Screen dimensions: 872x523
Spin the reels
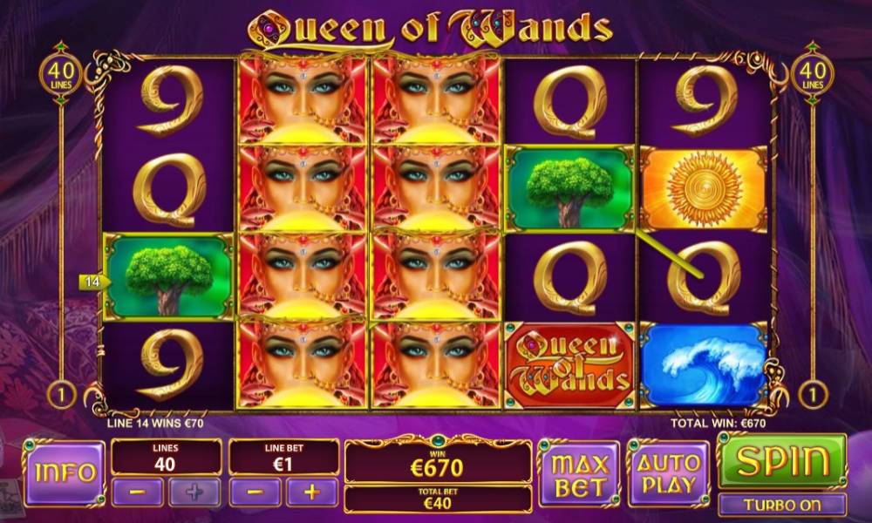[x=782, y=462]
